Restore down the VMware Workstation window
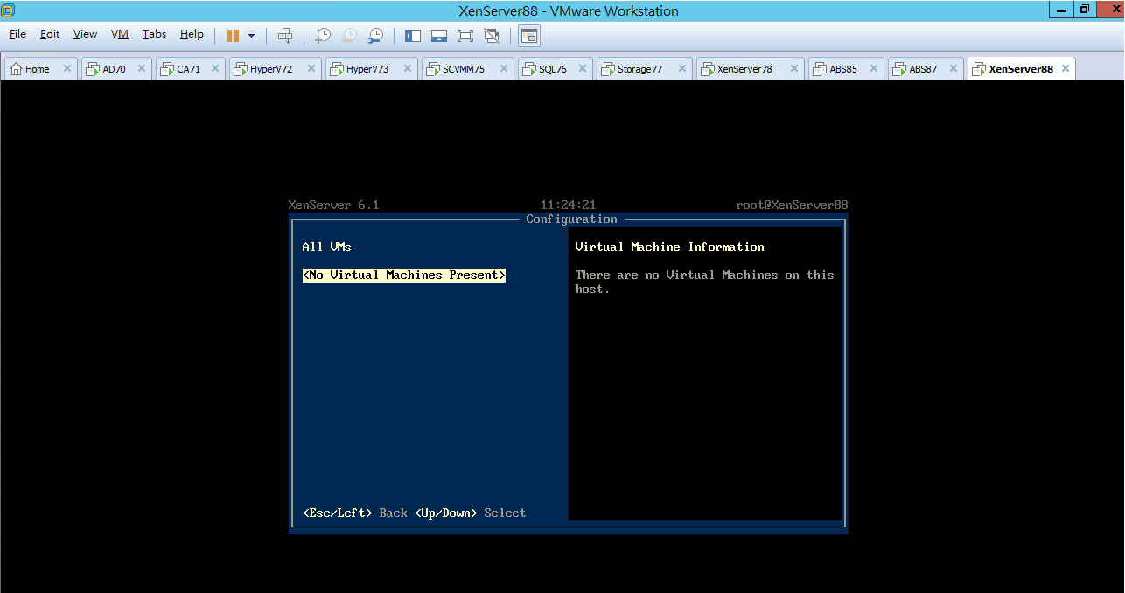Image resolution: width=1125 pixels, height=593 pixels. coord(1085,9)
